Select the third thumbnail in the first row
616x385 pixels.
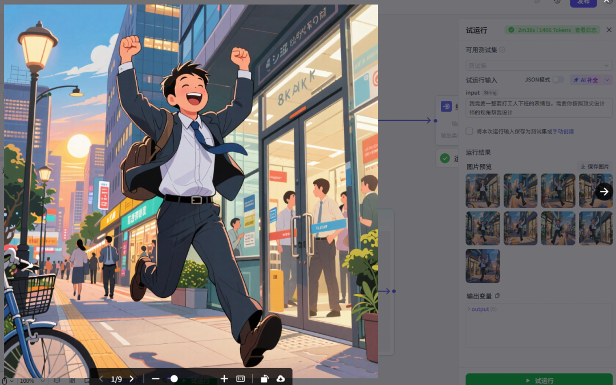tap(558, 191)
